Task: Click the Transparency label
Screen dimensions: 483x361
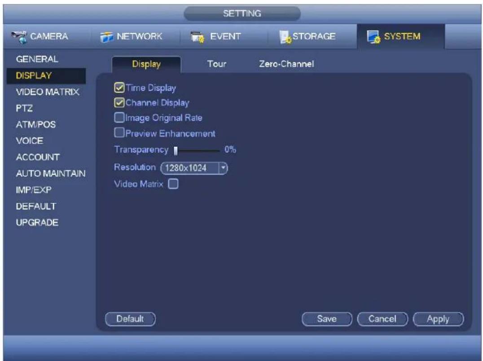Action: coord(141,150)
